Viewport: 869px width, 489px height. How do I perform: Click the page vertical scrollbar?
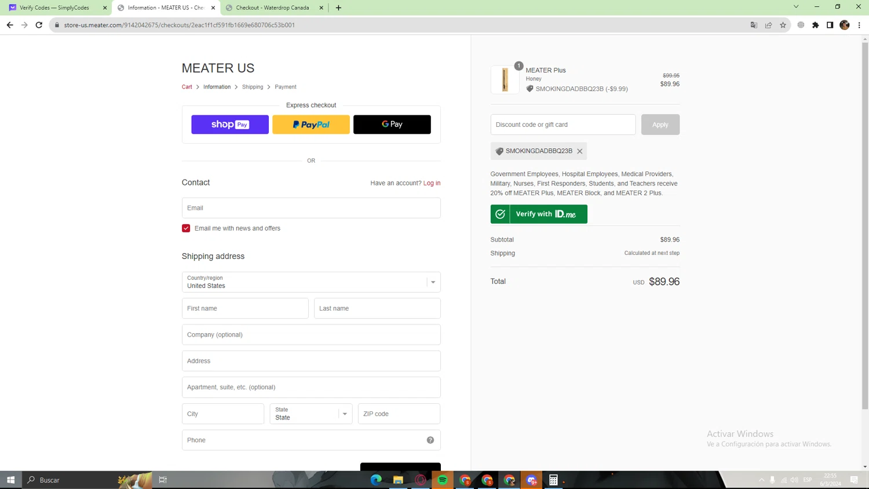point(865,226)
